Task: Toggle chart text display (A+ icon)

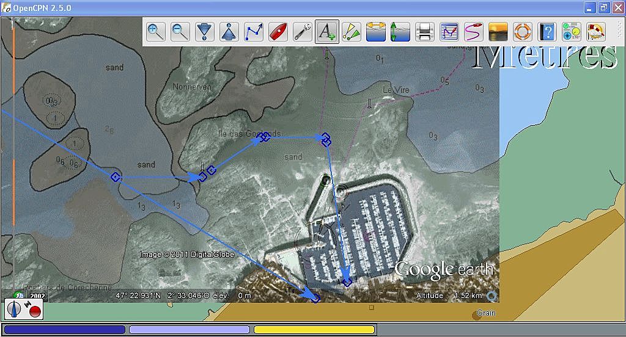Action: point(327,32)
